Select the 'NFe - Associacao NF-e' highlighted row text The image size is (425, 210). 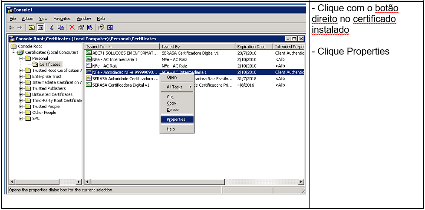click(125, 72)
